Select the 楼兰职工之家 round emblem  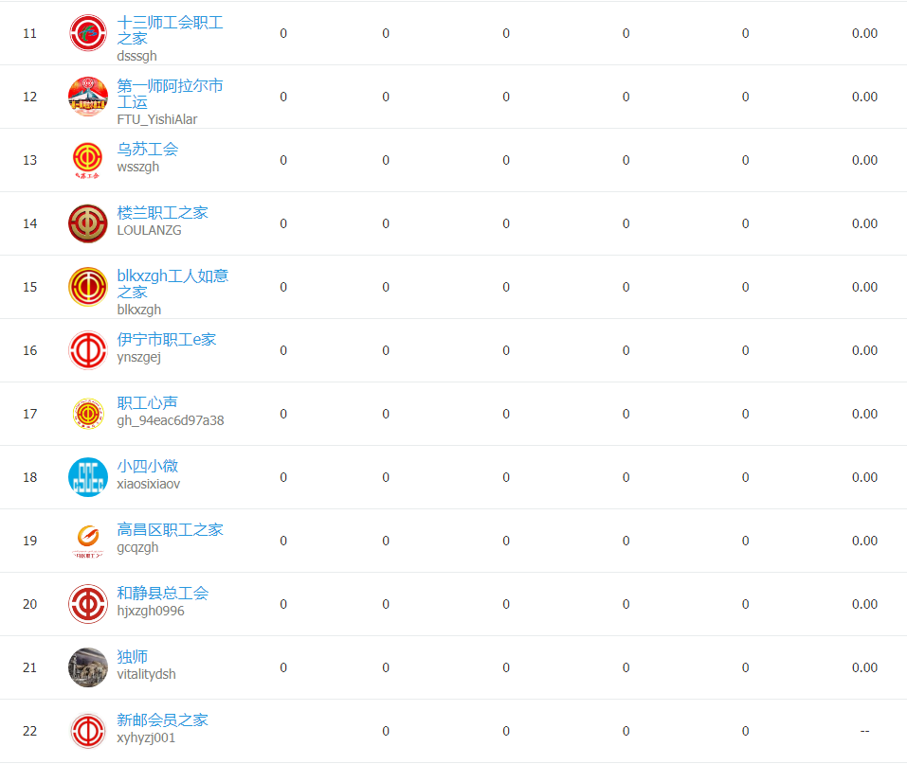coord(88,223)
